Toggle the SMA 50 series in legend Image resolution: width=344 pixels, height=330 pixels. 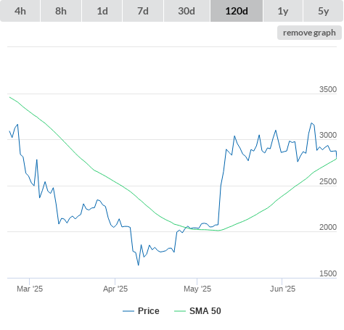(205, 311)
